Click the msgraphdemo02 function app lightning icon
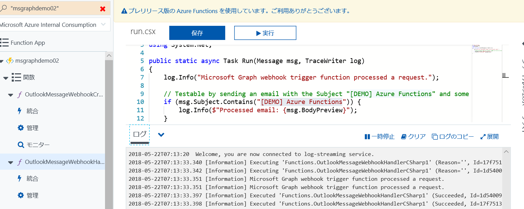The image size is (524, 209). pyautogui.click(x=10, y=60)
